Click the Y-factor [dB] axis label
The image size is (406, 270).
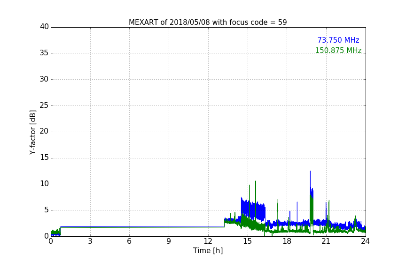tap(32, 133)
